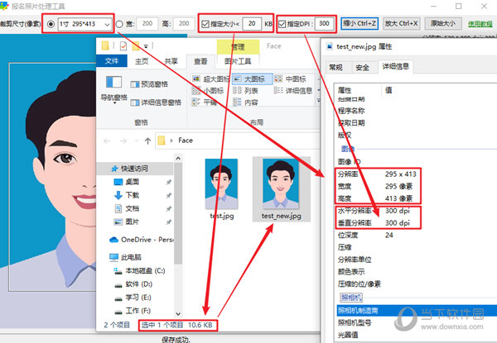The width and height of the screenshot is (497, 343).
Task: Open OneDrive in navigation pane
Action: coord(142,240)
